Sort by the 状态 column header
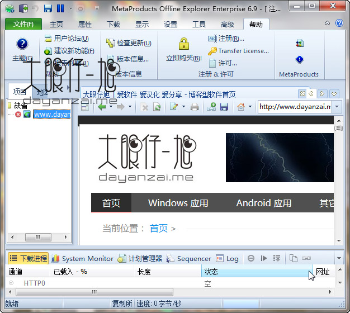The image size is (350, 313). point(257,272)
